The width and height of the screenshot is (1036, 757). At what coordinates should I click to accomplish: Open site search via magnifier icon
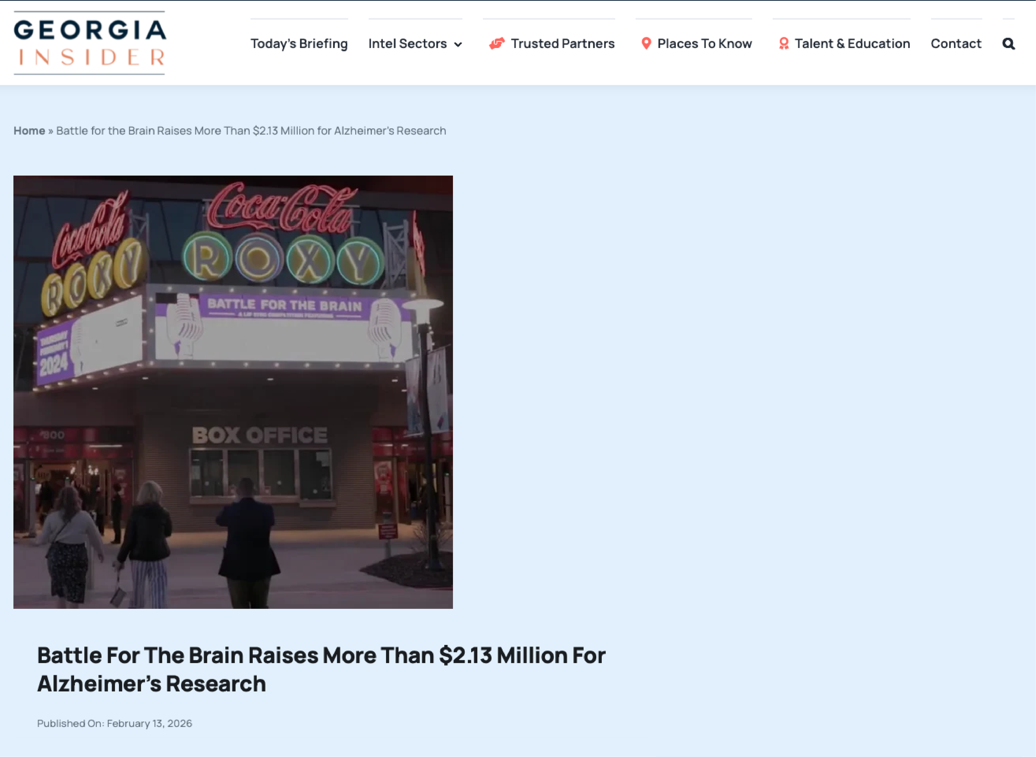[x=1008, y=44]
